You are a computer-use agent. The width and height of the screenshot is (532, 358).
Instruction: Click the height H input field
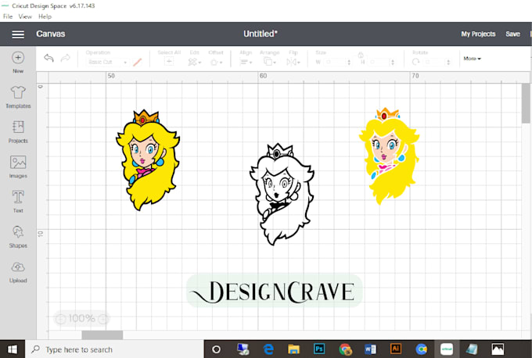[x=378, y=62]
